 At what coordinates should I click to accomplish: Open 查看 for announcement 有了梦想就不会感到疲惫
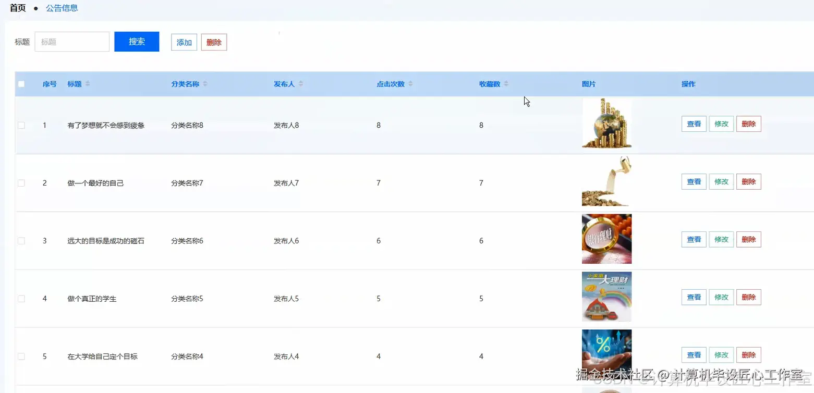694,124
